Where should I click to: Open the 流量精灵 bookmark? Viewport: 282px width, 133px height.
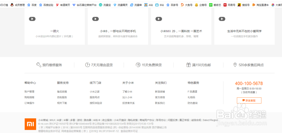[120, 5]
